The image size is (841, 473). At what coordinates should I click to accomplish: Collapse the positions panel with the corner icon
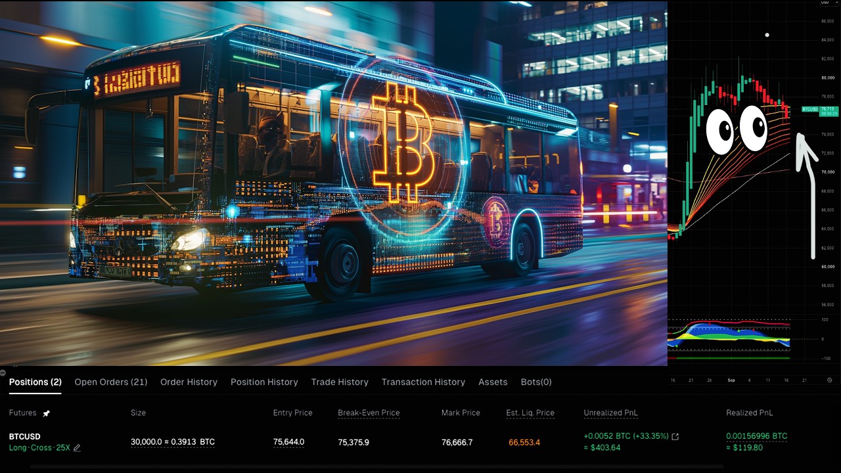point(3,372)
